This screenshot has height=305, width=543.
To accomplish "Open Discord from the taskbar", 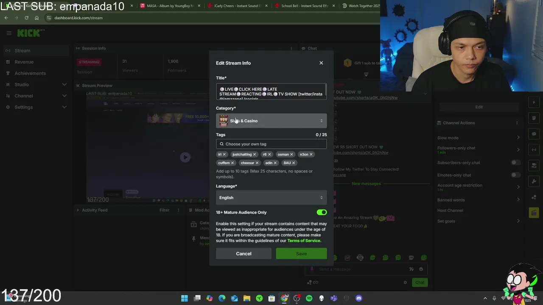I will [359, 298].
